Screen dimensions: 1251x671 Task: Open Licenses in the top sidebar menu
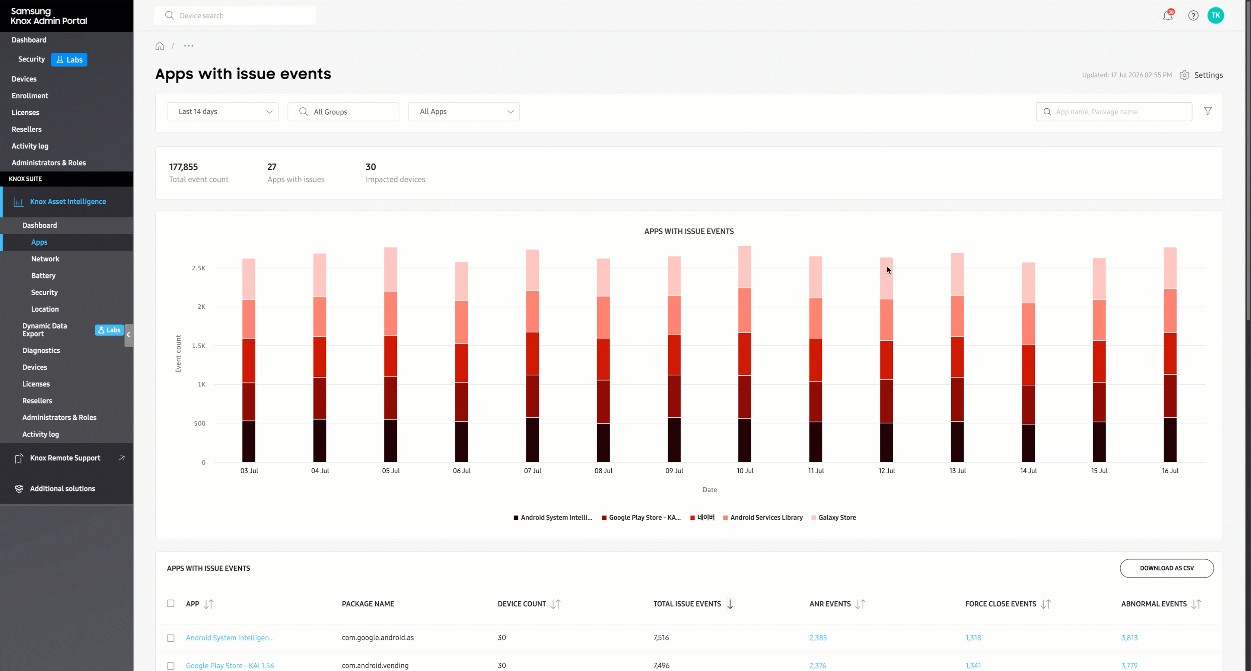[x=25, y=113]
